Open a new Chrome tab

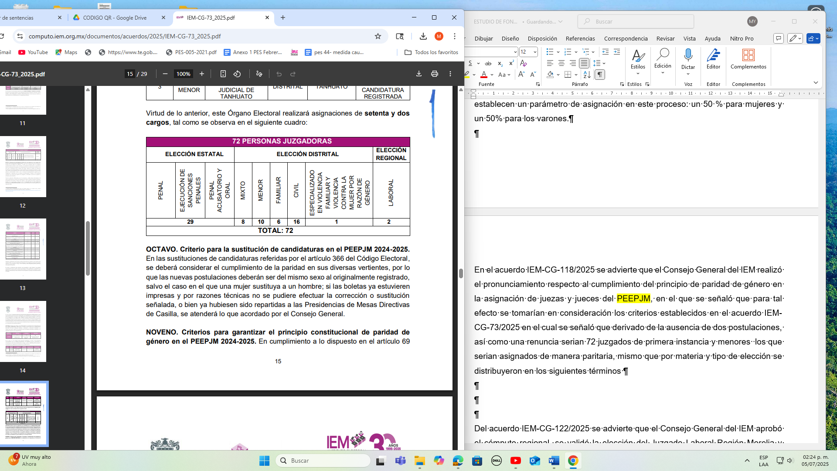(x=283, y=18)
